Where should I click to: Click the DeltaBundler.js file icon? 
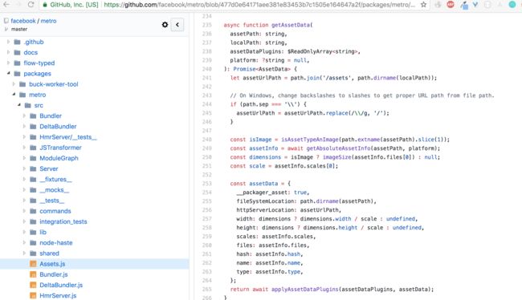click(x=33, y=285)
